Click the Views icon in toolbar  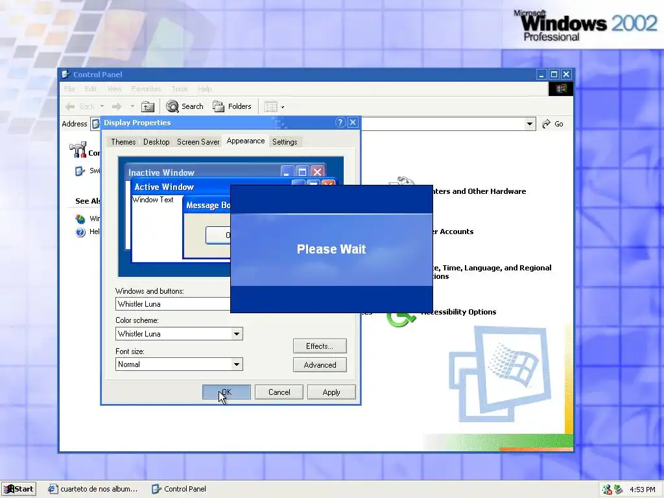click(270, 107)
